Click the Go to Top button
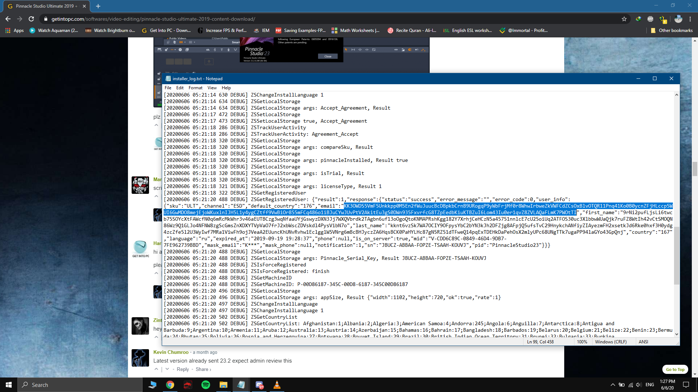This screenshot has width=698, height=392. [675, 369]
